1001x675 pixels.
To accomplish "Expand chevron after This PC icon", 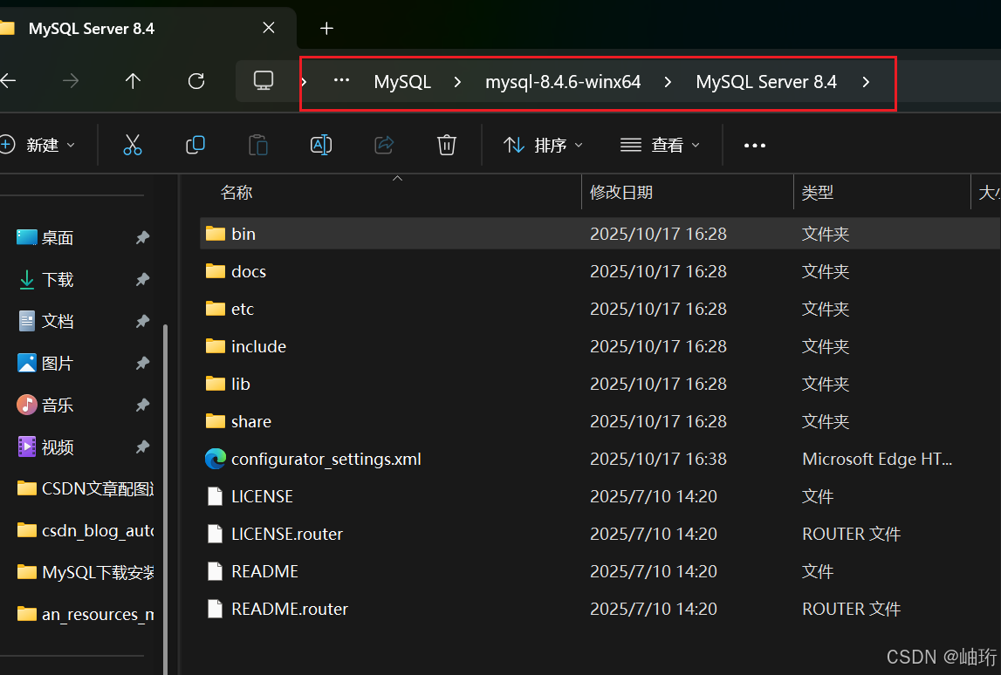I will pos(304,82).
